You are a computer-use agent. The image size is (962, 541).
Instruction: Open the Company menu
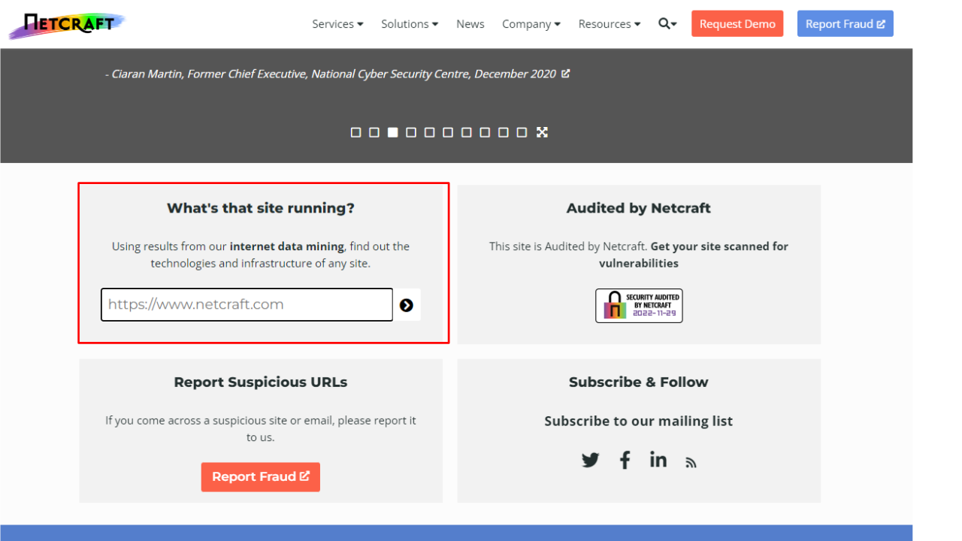(x=531, y=24)
